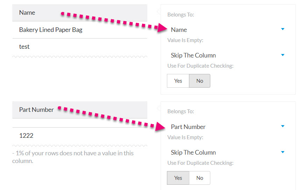
Task: Click Skip The Column arrow in Name card
Action: point(282,55)
